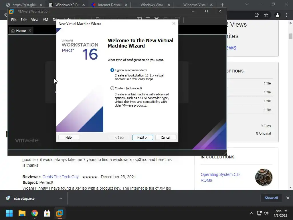The width and height of the screenshot is (293, 220).
Task: Select the Typical (recommended) radio button
Action: point(112,70)
